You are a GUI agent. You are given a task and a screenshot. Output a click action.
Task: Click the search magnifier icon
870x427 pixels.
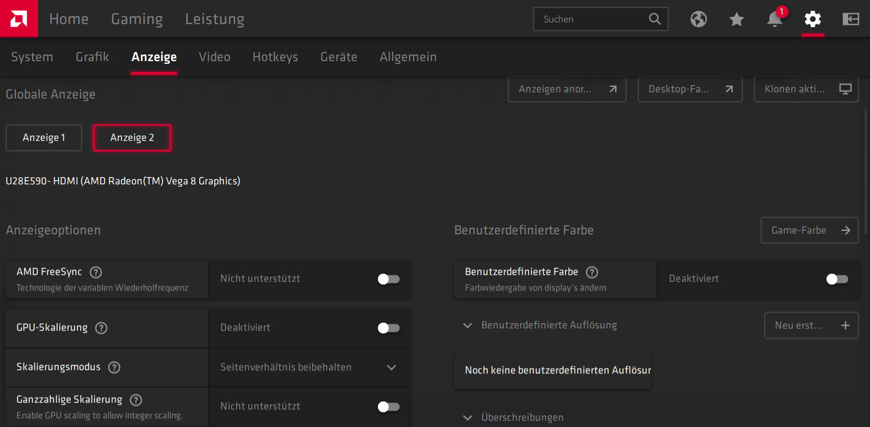(x=655, y=19)
